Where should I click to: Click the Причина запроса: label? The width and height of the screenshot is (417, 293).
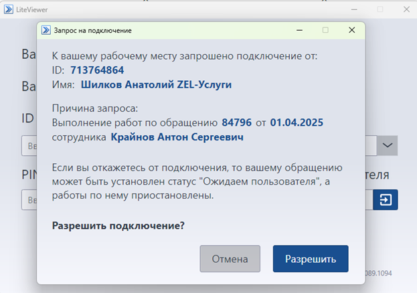click(95, 108)
